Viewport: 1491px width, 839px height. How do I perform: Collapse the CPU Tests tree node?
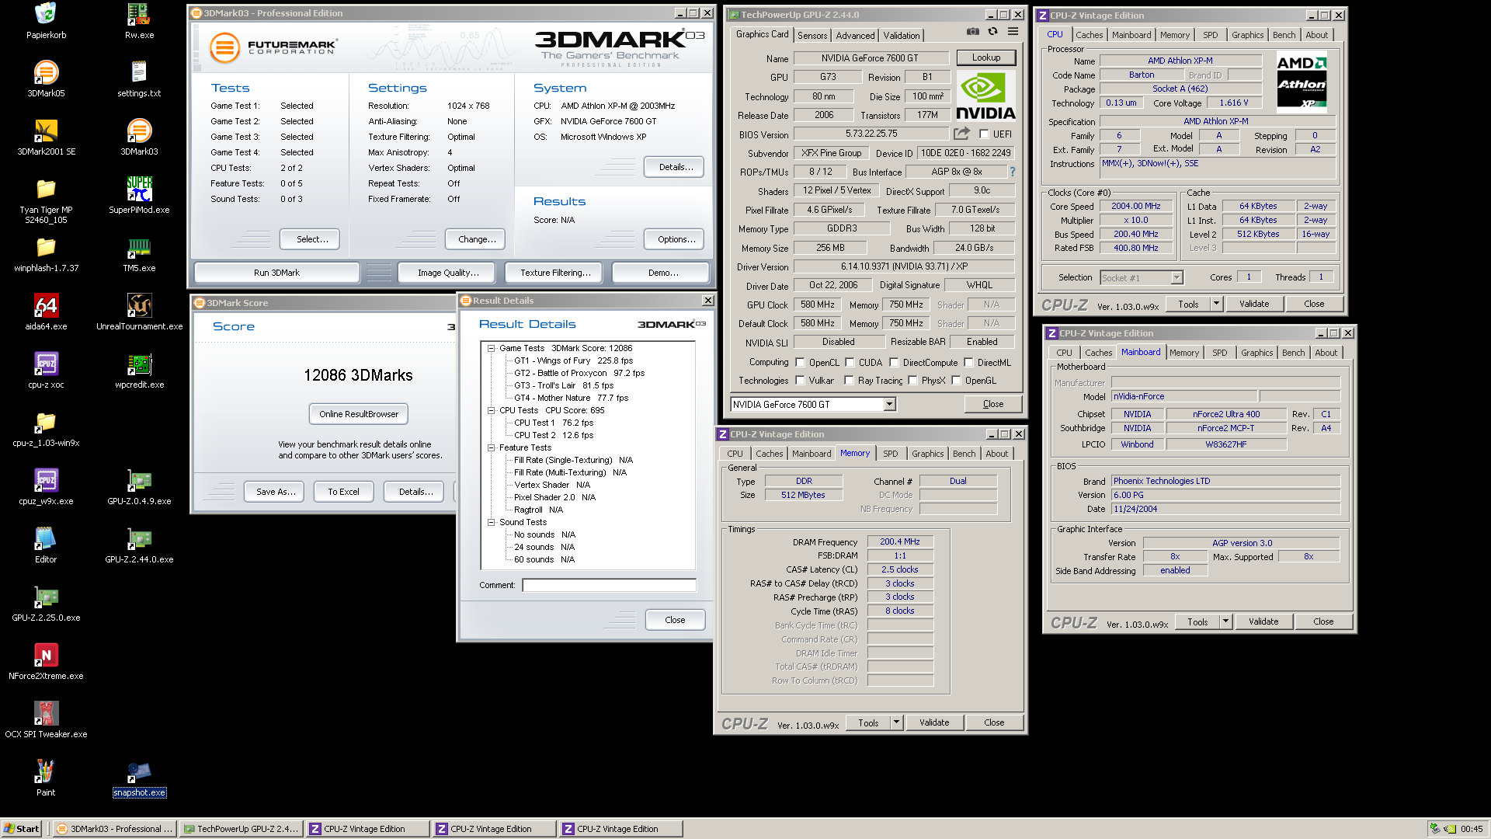[x=491, y=411]
